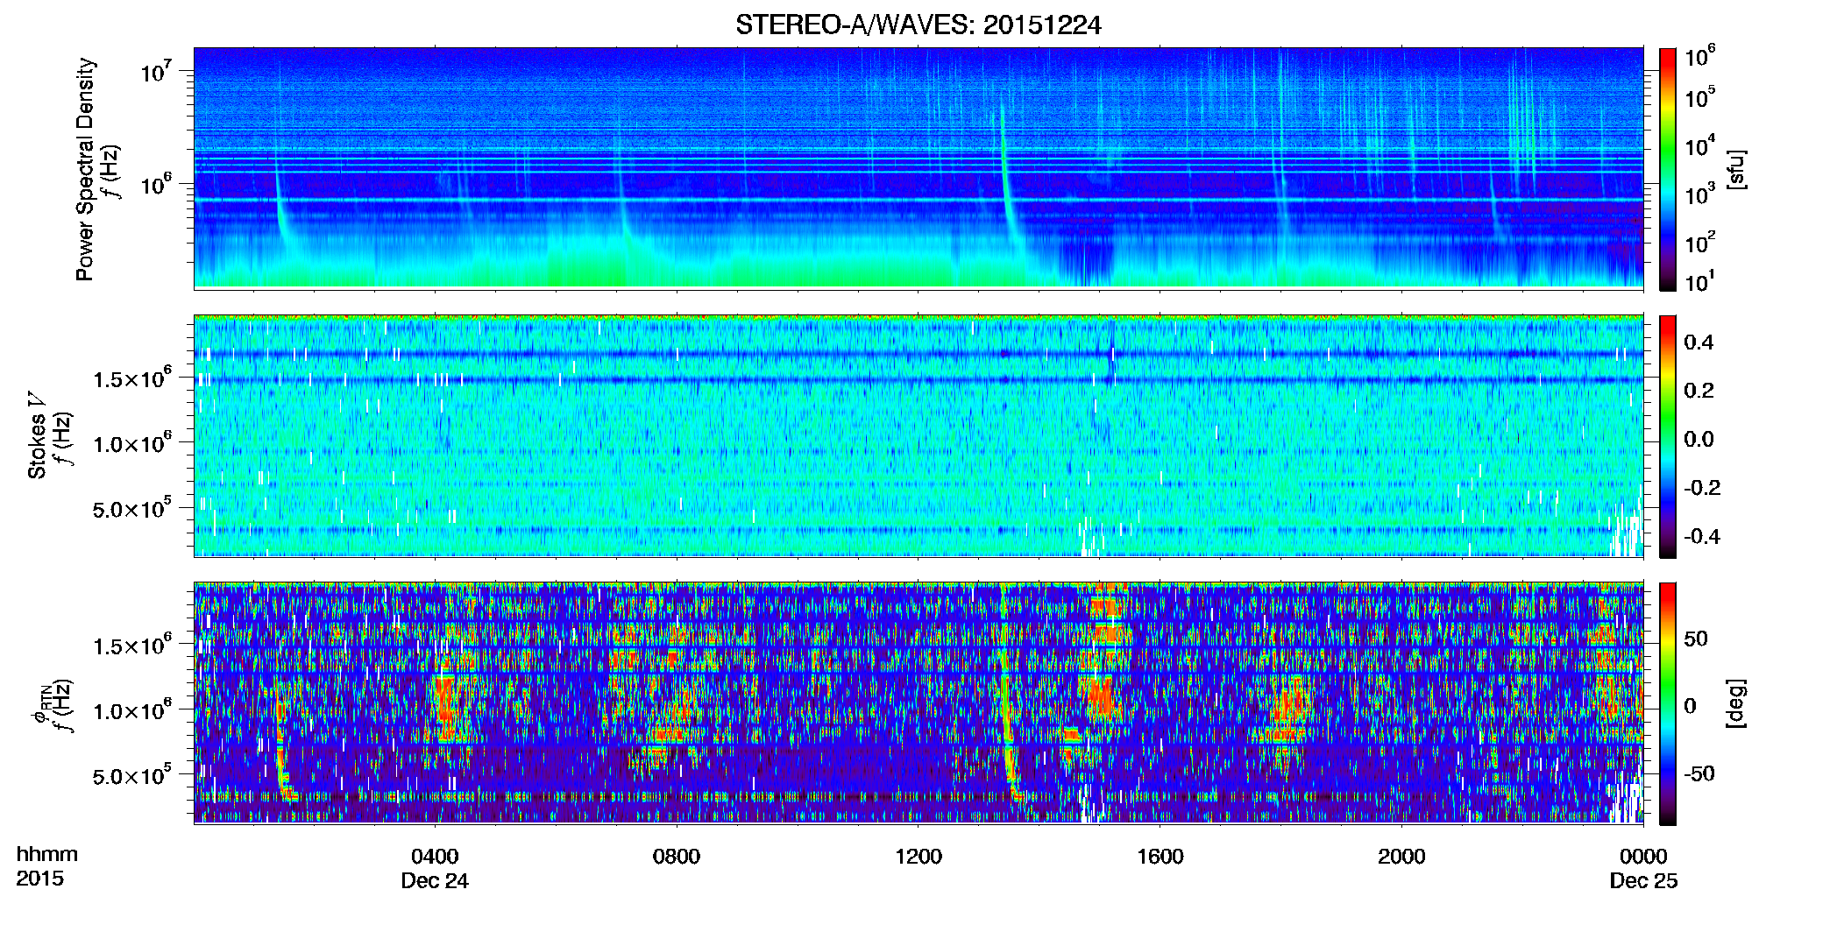
Task: Click the Stokes V color bar
Action: tap(1668, 436)
